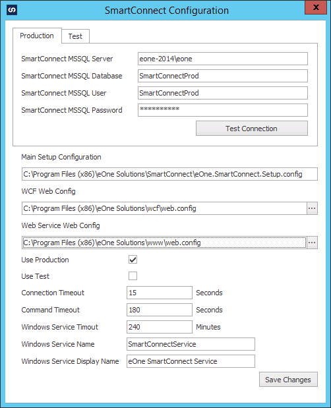This screenshot has width=331, height=408.
Task: Click the 'Use Production' label
Action: pos(45,260)
